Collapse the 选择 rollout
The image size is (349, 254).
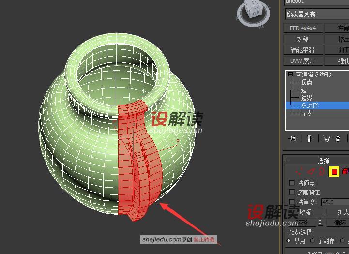(288, 161)
